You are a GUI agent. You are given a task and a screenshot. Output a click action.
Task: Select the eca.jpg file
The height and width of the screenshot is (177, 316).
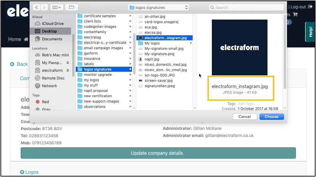click(x=165, y=27)
